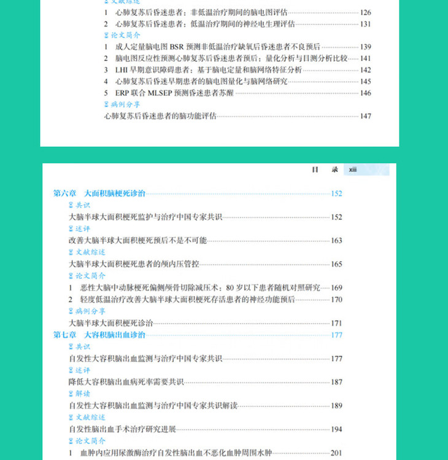Click the '述评' heading under chapter six
This screenshot has width=448, height=460.
[79, 229]
